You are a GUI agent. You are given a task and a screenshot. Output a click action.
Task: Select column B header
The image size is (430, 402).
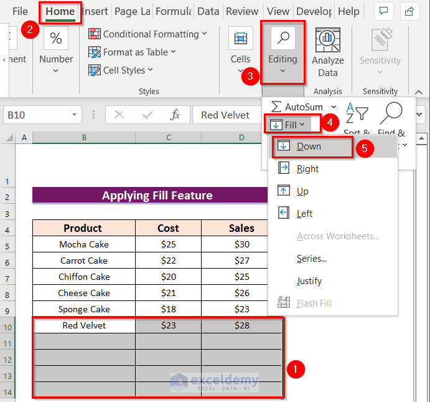pyautogui.click(x=84, y=137)
